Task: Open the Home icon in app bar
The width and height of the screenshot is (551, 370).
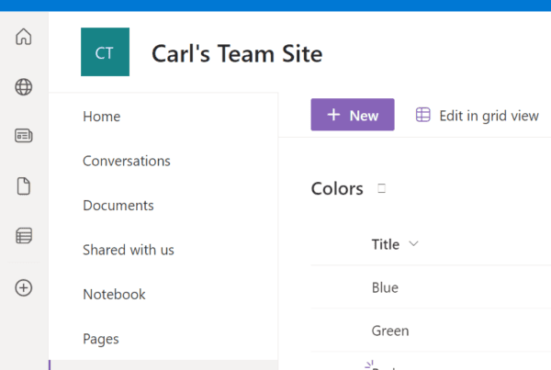Action: tap(24, 37)
